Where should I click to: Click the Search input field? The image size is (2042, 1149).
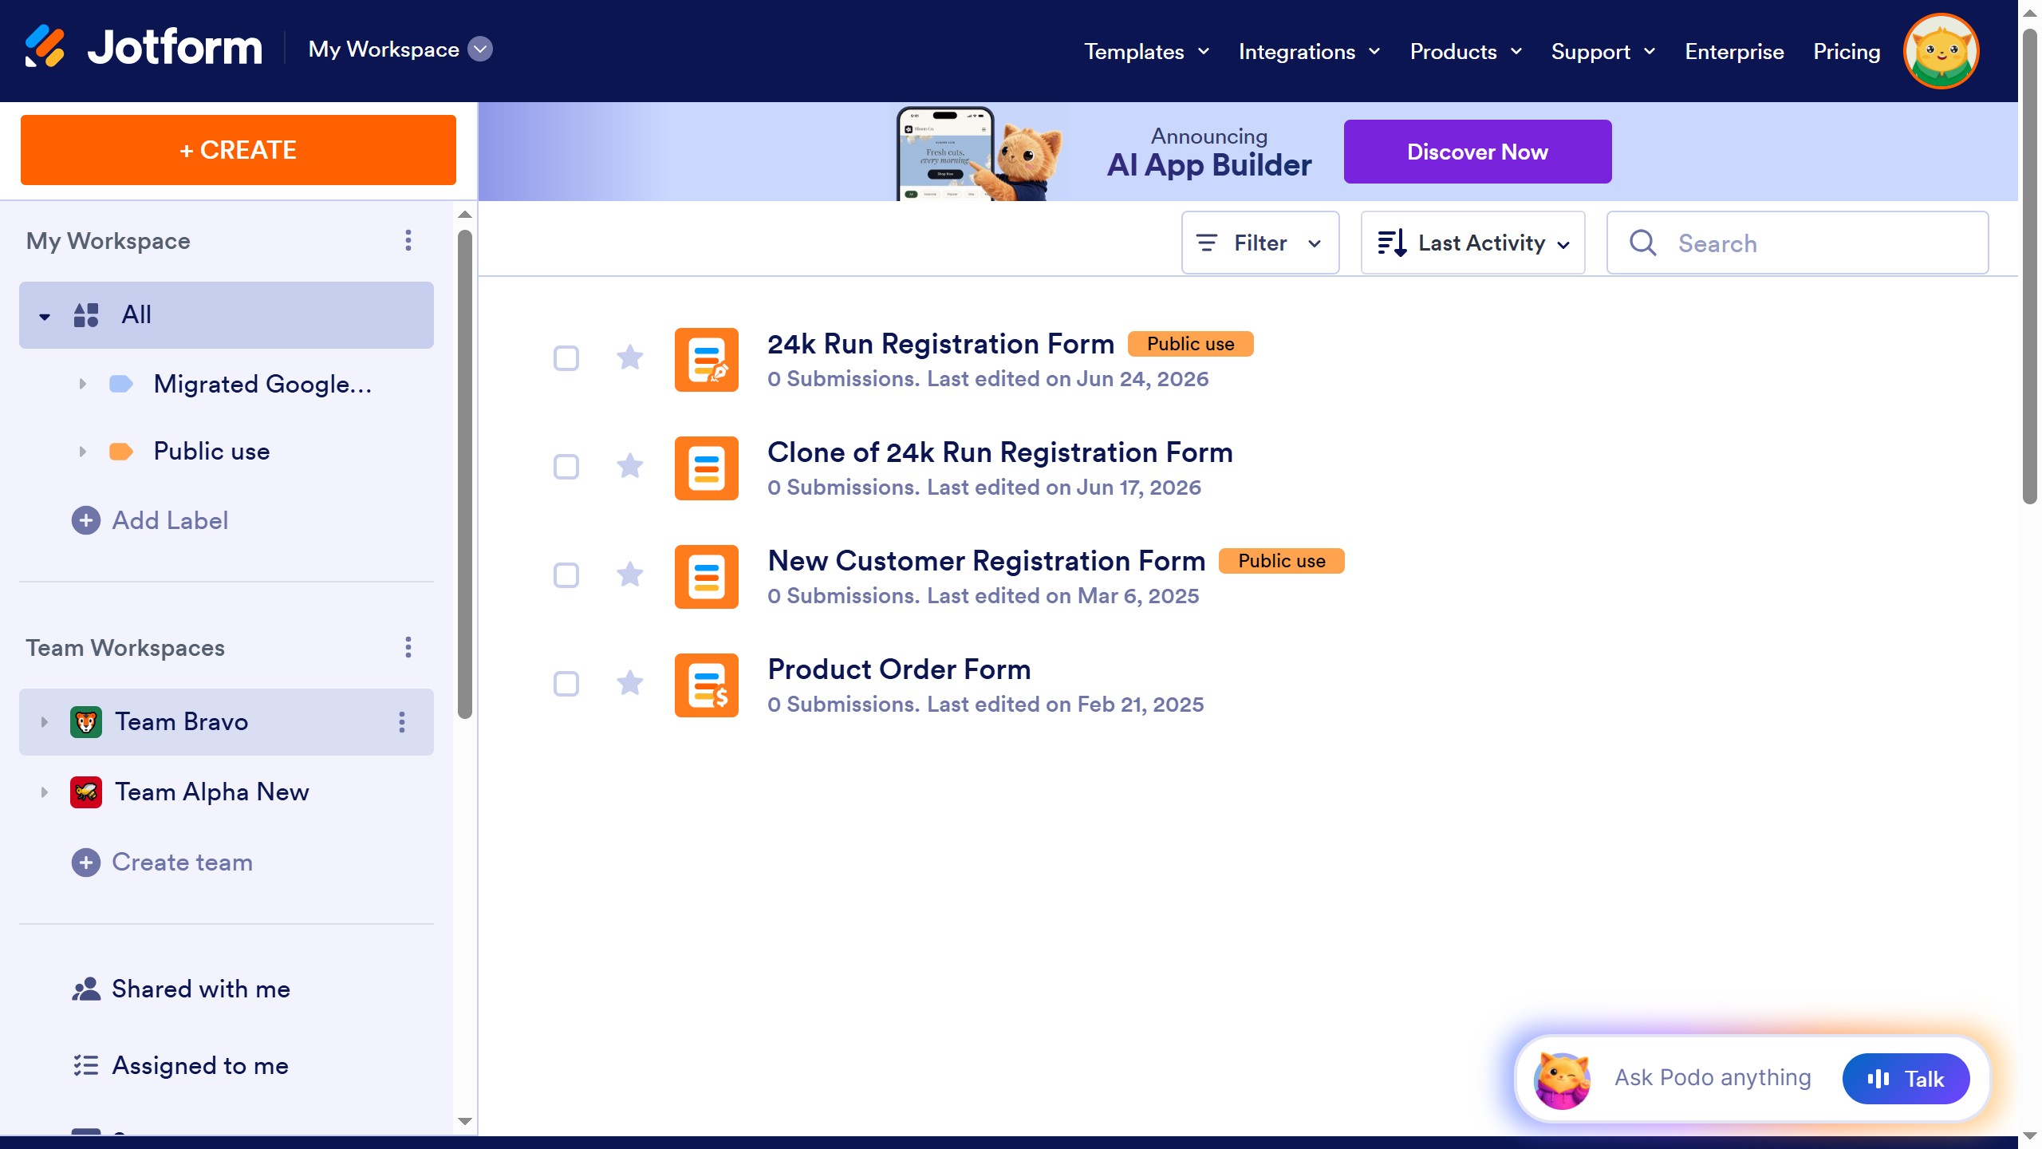(x=1797, y=243)
